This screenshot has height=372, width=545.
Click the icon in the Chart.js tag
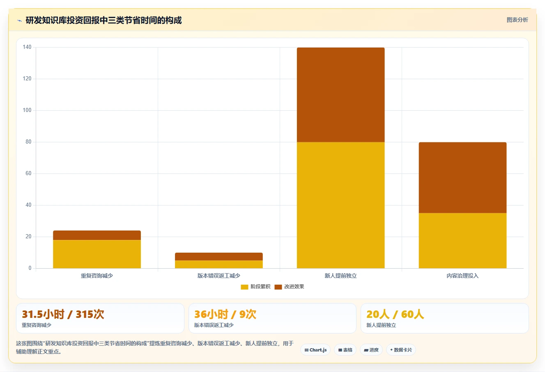click(x=306, y=350)
